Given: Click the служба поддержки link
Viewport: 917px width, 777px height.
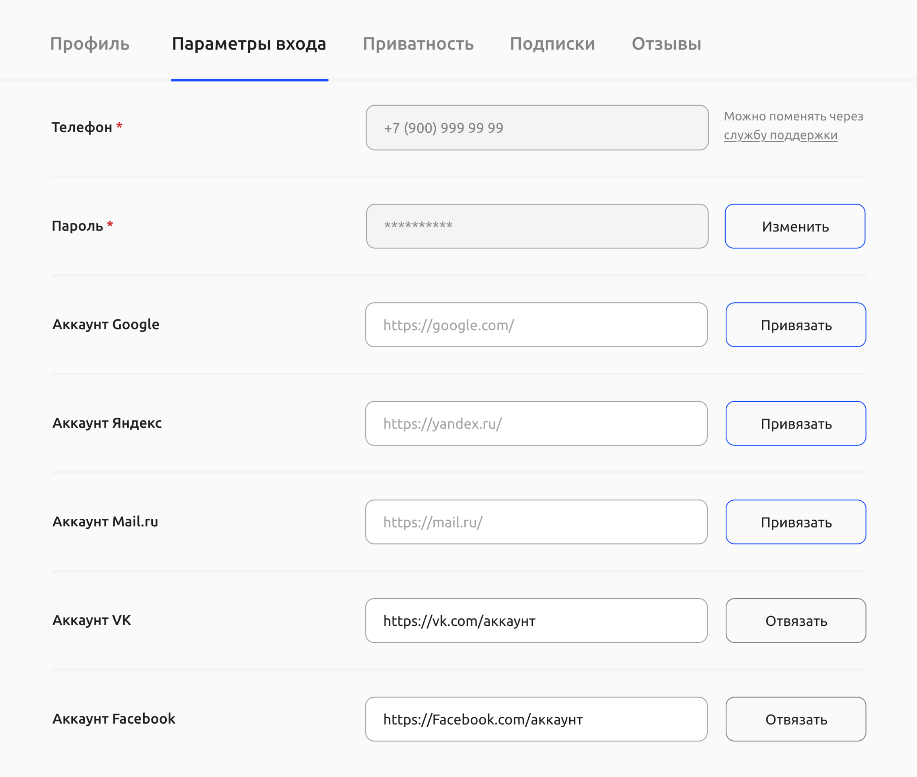Looking at the screenshot, I should pos(780,135).
